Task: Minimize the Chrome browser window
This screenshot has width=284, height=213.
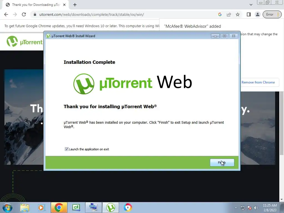Action: click(x=261, y=2)
